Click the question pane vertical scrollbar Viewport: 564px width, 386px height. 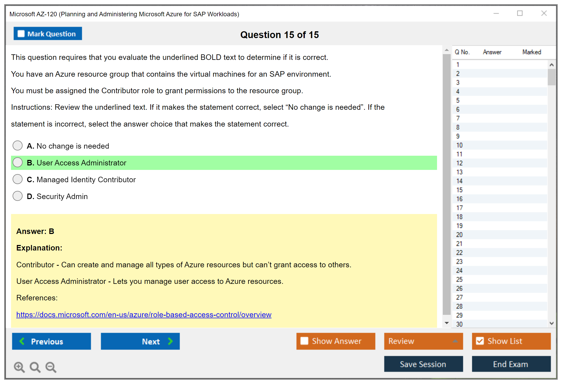point(446,184)
